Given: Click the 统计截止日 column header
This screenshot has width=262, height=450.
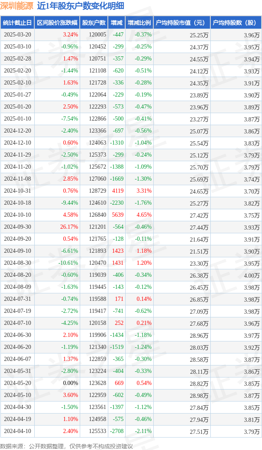Looking at the screenshot, I should pos(17,23).
